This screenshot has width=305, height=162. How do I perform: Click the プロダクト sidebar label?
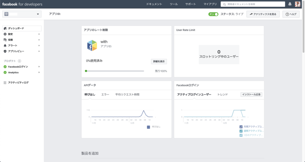10,61
